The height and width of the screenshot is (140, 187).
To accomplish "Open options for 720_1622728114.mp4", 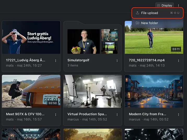I will coord(179,60).
